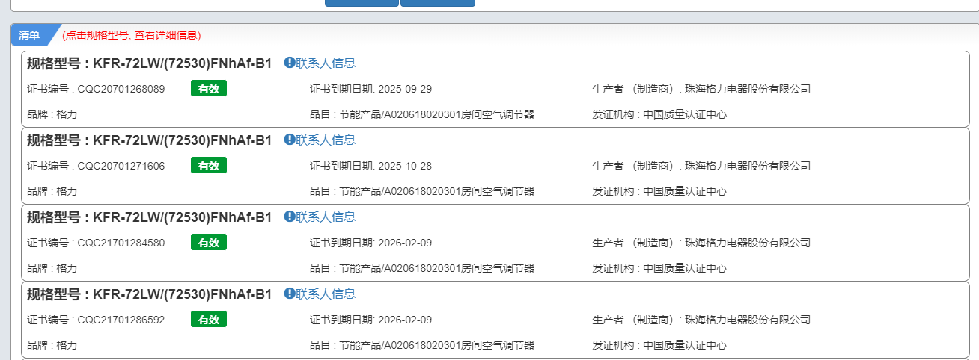Open model KFR-72LW/(72530)FNhAf-B1 heading above certificate CQC21701284580
This screenshot has width=979, height=360.
150,217
